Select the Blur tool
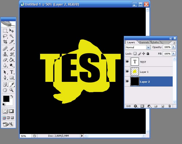 coord(5,65)
